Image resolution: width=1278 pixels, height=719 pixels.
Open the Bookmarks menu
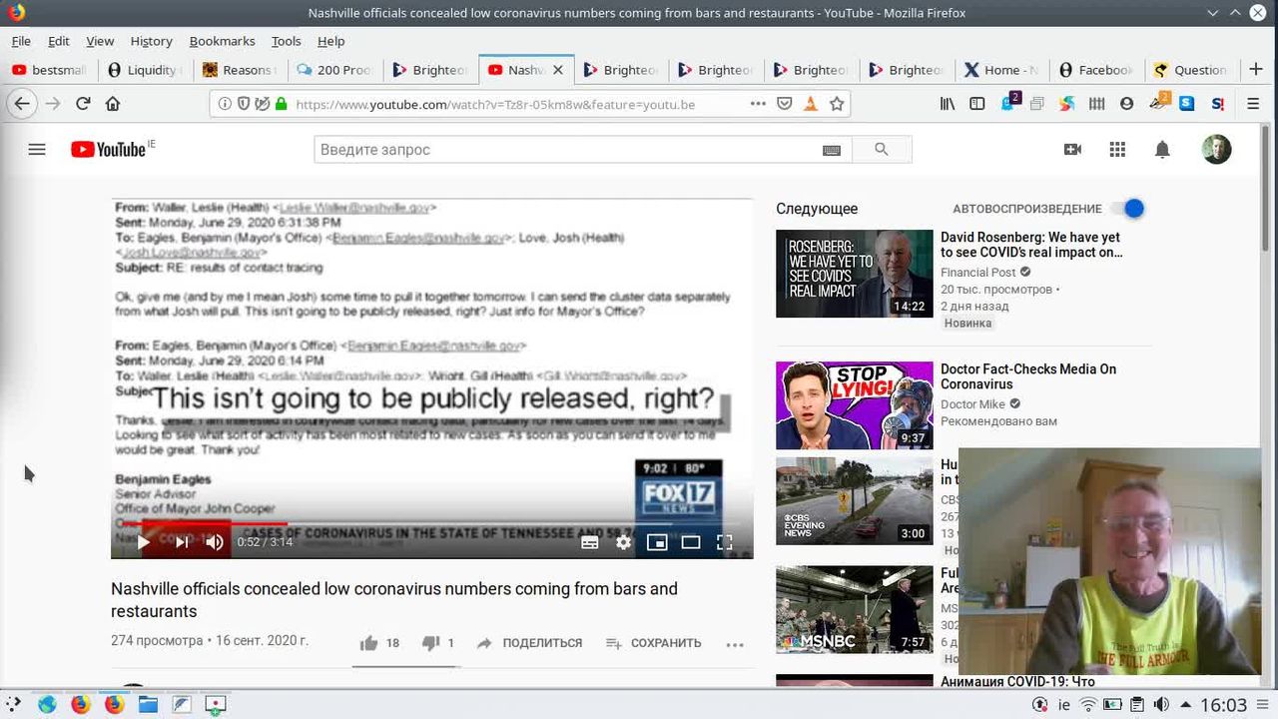(x=222, y=41)
